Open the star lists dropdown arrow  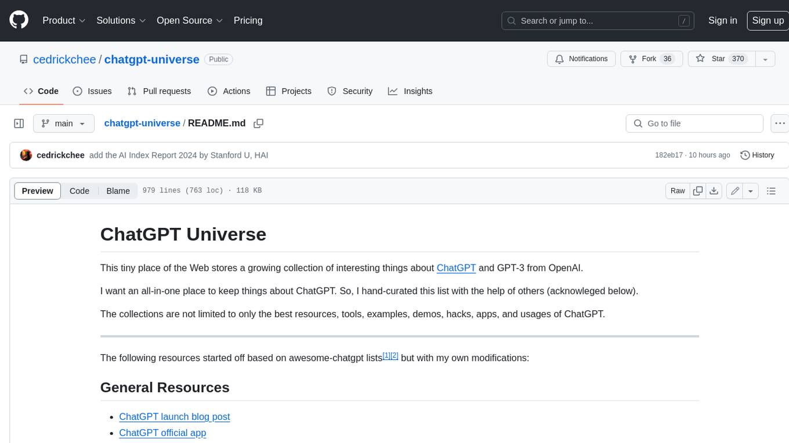(x=765, y=59)
